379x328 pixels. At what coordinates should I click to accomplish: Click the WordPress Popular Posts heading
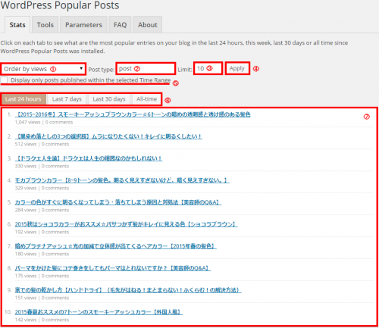(x=60, y=5)
